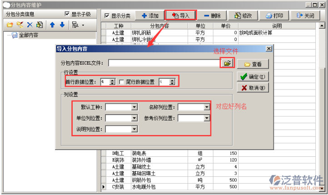Screen dimensions: 328x195
Task: Increase 尾行数据位置 with spinner up arrow
Action: (x=172, y=80)
